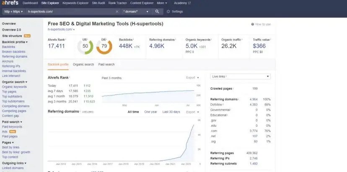Image resolution: width=347 pixels, height=172 pixels.
Task: Open Anchors in the sidebar
Action: [x=8, y=62]
